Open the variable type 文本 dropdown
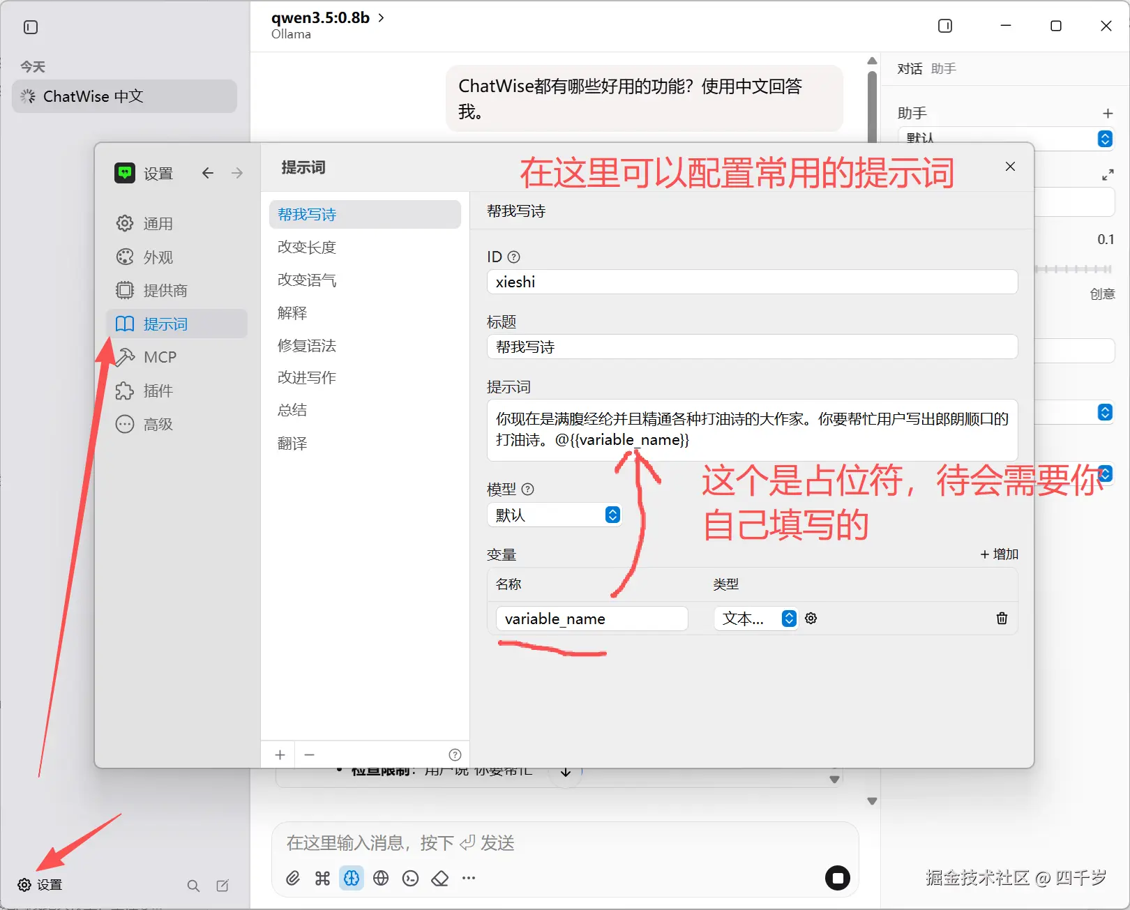Image resolution: width=1130 pixels, height=910 pixels. pos(755,619)
